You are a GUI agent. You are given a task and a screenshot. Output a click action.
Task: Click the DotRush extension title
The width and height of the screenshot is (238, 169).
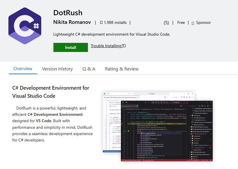(68, 13)
